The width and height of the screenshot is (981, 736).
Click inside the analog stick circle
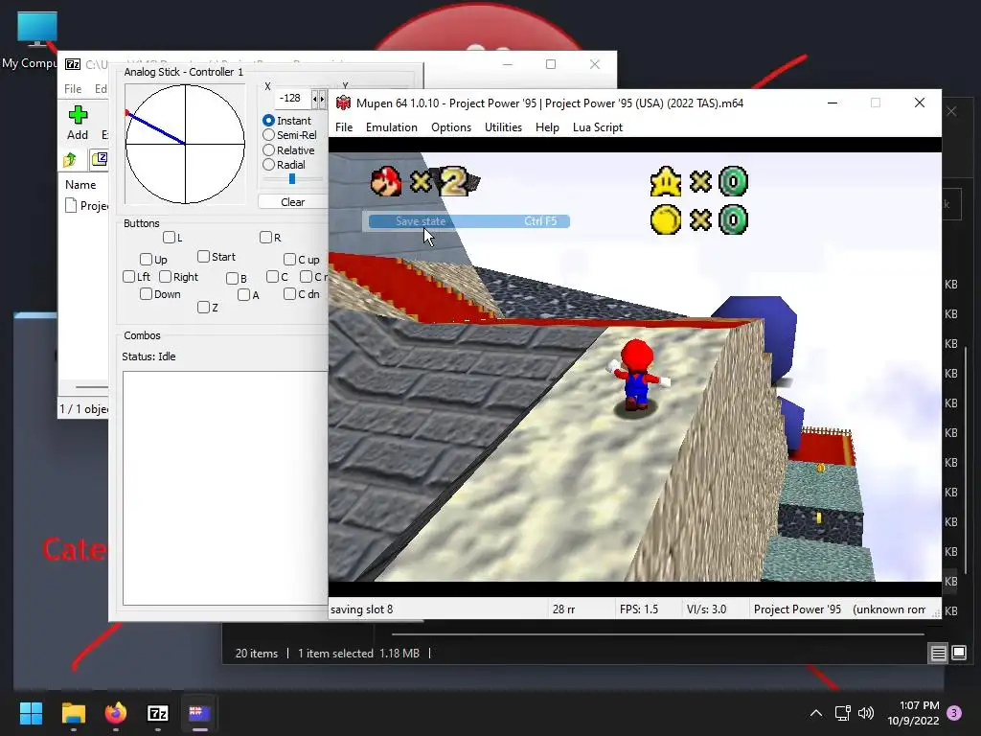point(185,144)
